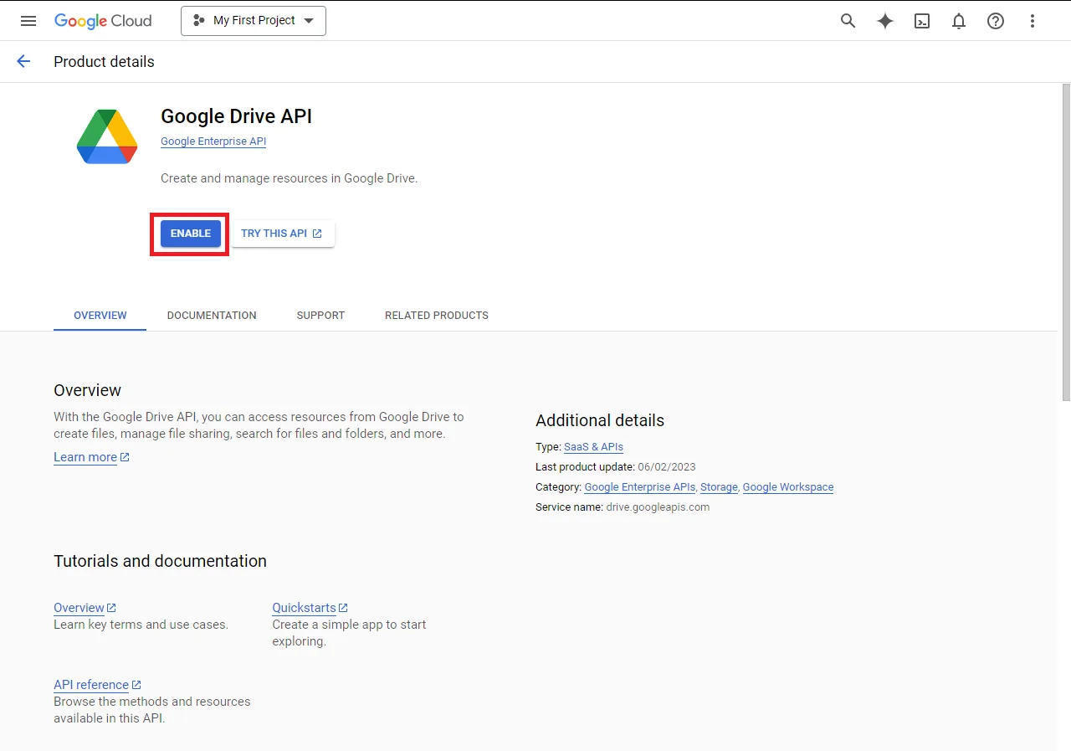This screenshot has width=1071, height=751.
Task: Open the three-dot settings menu
Action: 1033,21
